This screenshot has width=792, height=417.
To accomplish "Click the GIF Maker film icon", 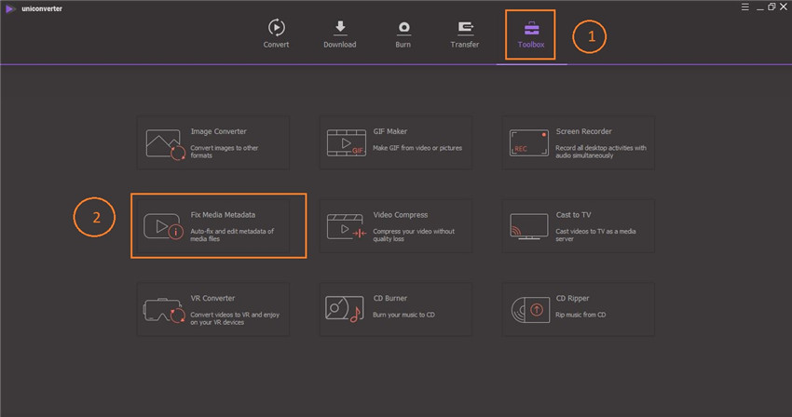I will pyautogui.click(x=345, y=142).
